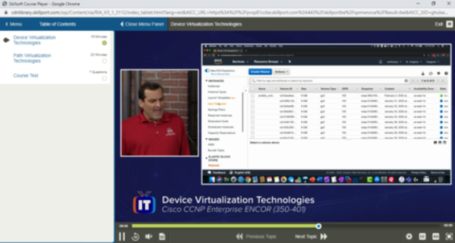Open the player settings gear
Image resolution: width=455 pixels, height=243 pixels.
(409, 237)
